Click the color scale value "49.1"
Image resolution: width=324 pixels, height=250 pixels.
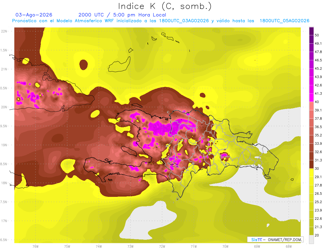[318, 43]
